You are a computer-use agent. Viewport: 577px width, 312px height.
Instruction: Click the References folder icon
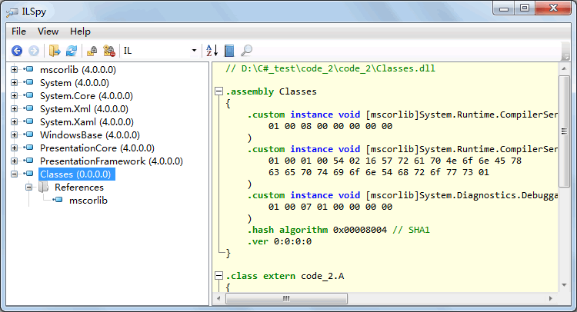(x=43, y=187)
